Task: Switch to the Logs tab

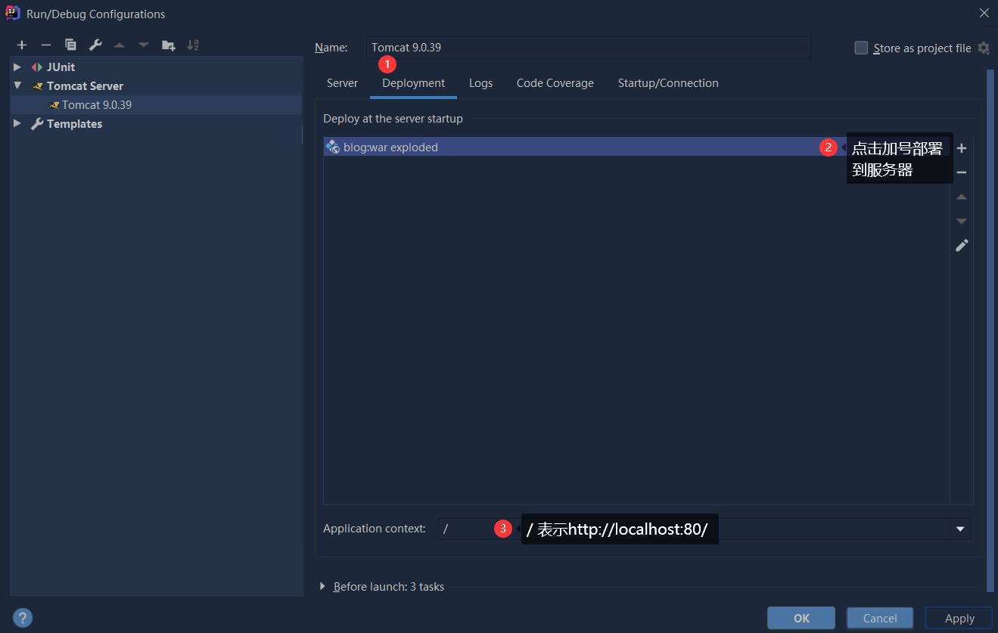Action: (480, 83)
